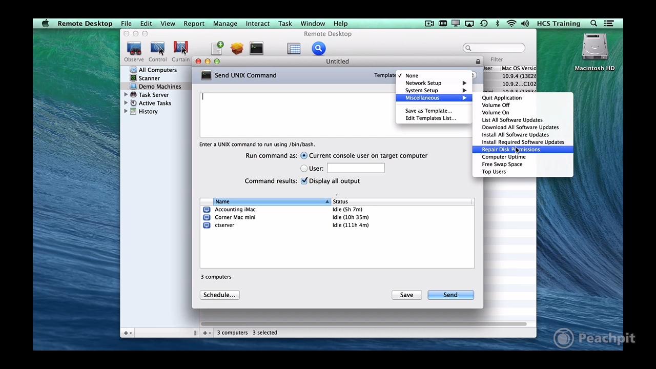
Task: Click the Remote Desktop status menu icon
Action: point(456,24)
